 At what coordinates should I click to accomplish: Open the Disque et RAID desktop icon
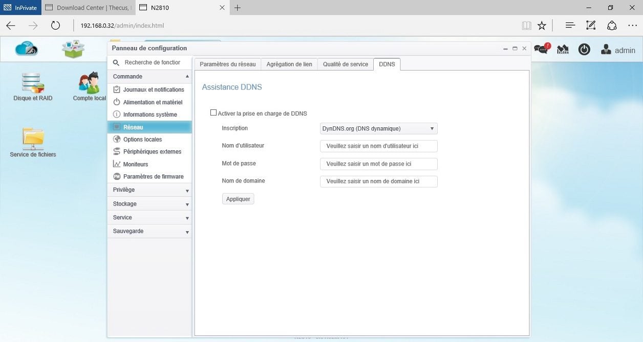33,83
